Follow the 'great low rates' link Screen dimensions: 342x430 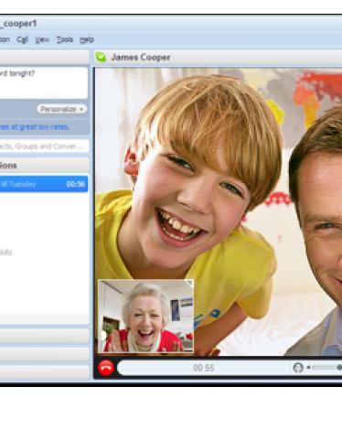click(34, 127)
